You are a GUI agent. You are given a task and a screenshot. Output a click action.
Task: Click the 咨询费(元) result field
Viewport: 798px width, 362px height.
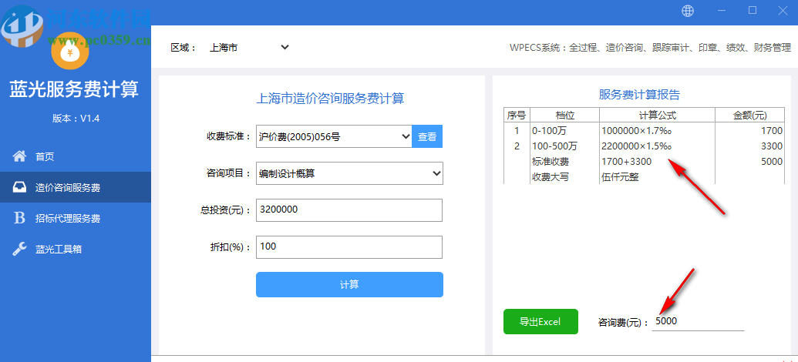[698, 321]
